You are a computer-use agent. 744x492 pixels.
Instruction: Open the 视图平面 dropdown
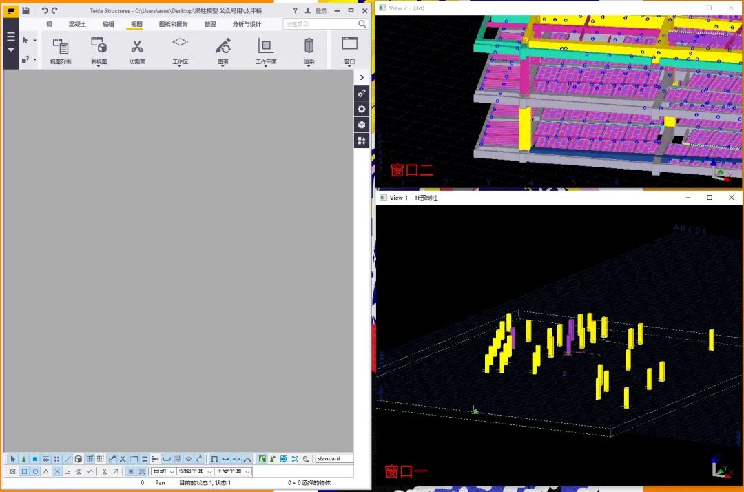click(194, 471)
